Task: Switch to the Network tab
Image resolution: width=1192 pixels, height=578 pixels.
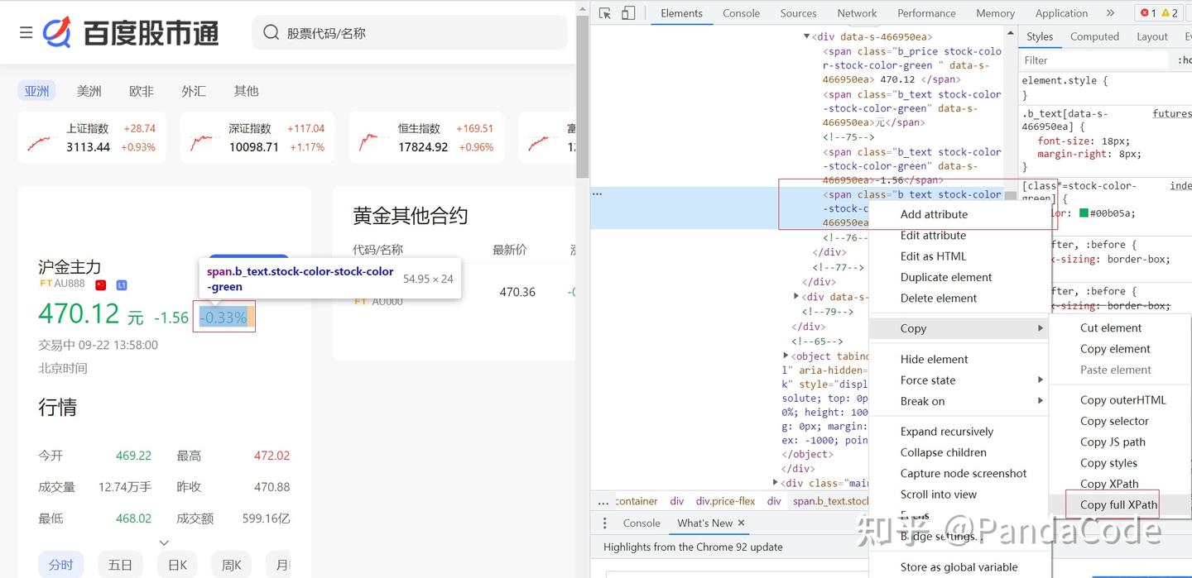Action: 857,13
